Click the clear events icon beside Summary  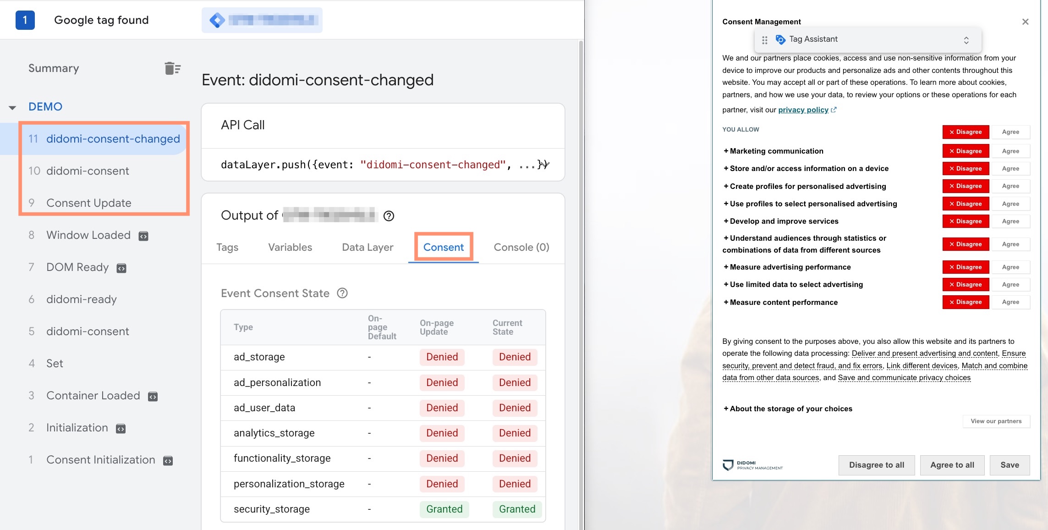tap(172, 68)
